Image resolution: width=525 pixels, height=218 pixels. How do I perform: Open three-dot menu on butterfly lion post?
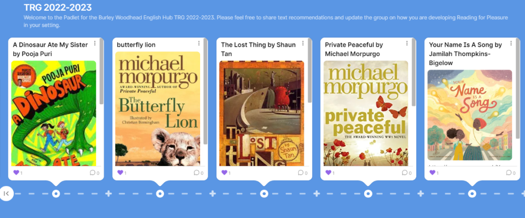(199, 44)
